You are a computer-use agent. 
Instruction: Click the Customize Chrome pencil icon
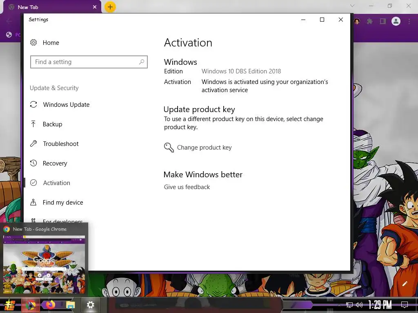[x=405, y=284]
